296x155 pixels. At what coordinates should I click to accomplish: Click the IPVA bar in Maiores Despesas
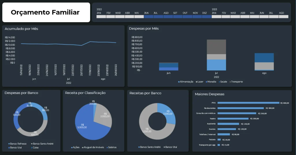pos(248,103)
